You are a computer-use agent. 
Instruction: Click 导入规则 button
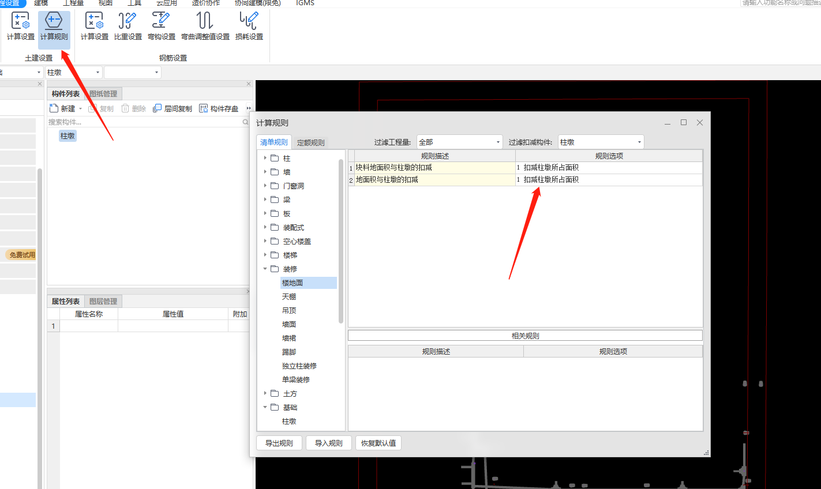point(329,443)
